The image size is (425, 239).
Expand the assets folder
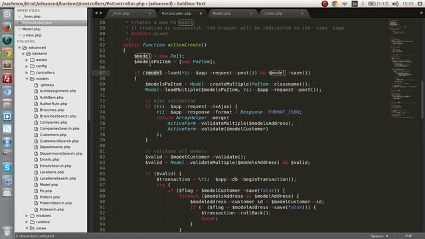coord(27,60)
